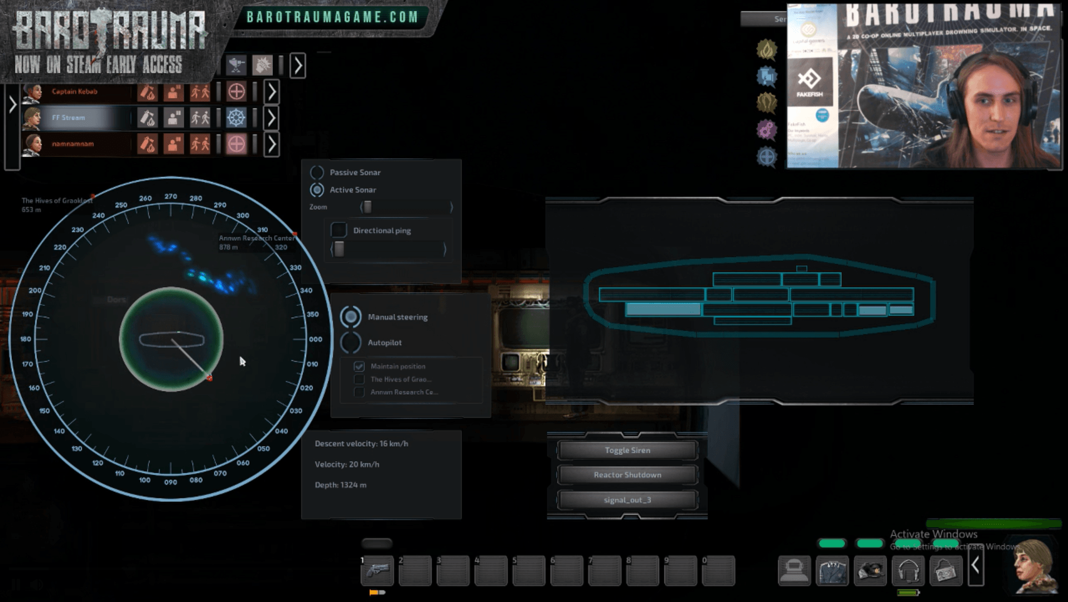The width and height of the screenshot is (1068, 602).
Task: Click the diving helmet equipment slot
Action: point(794,571)
